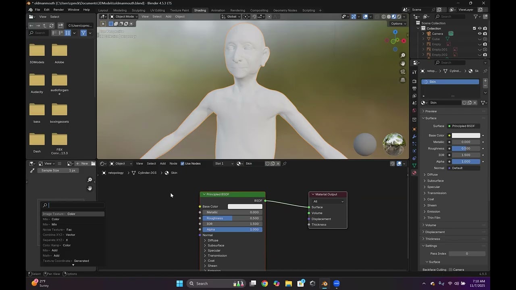The image size is (516, 290).
Task: Toggle viewport overlays button
Action: 365,17
